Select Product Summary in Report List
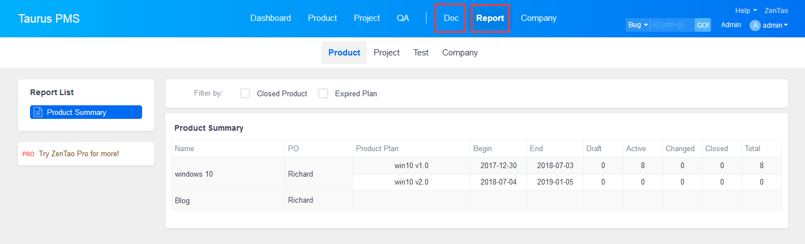The image size is (805, 244). point(86,112)
